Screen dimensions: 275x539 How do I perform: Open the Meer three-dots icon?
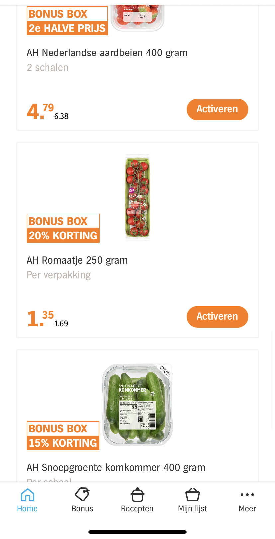[247, 495]
